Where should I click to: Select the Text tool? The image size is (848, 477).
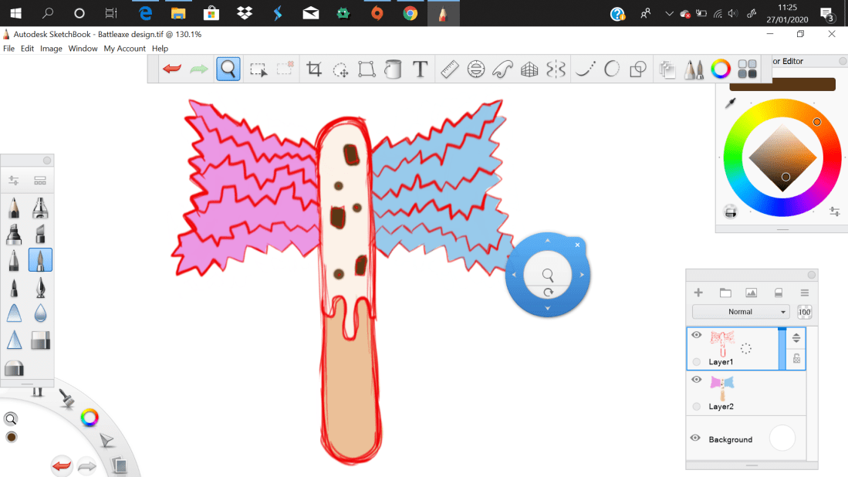(420, 69)
